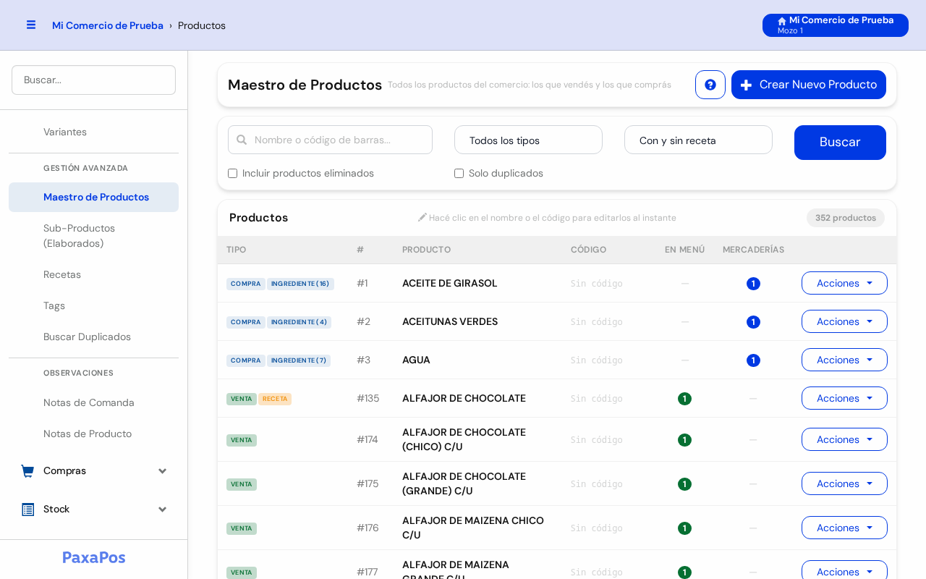The width and height of the screenshot is (926, 579).
Task: Focus the sidebar Buscar input field
Action: (94, 80)
